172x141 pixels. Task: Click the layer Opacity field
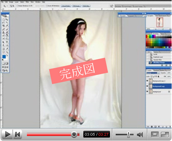coord(169,73)
